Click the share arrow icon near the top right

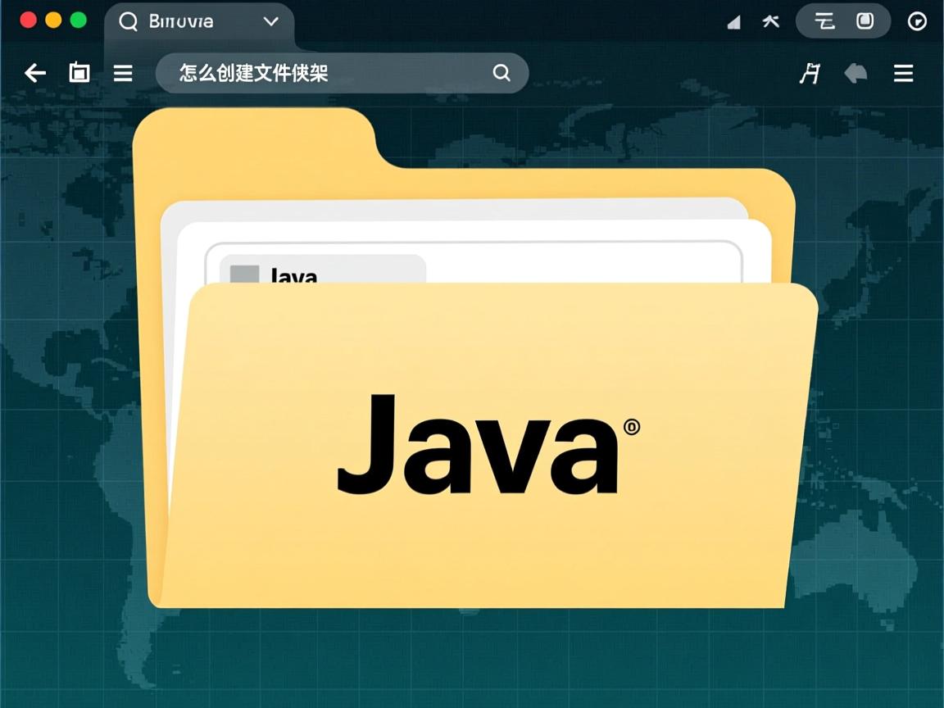click(x=855, y=73)
